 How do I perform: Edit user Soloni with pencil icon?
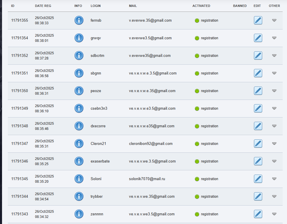pyautogui.click(x=258, y=179)
